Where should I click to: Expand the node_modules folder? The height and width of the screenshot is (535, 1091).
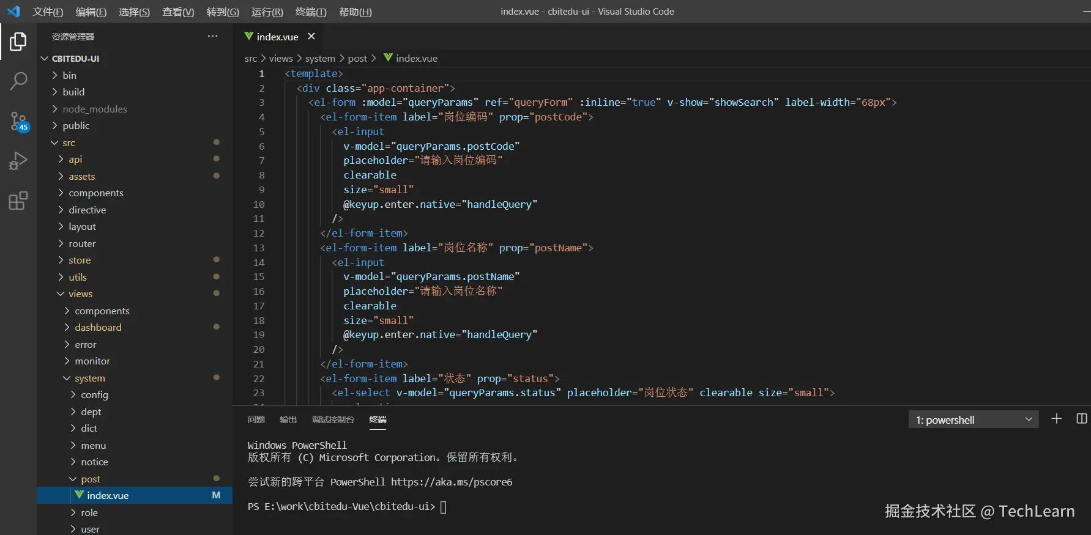coord(94,109)
